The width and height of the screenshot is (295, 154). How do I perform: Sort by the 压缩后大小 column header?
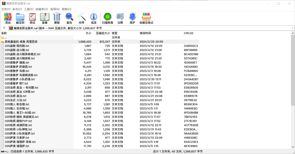click(101, 33)
